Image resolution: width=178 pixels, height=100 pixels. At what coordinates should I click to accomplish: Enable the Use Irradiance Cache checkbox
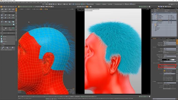pyautogui.click(x=164, y=80)
